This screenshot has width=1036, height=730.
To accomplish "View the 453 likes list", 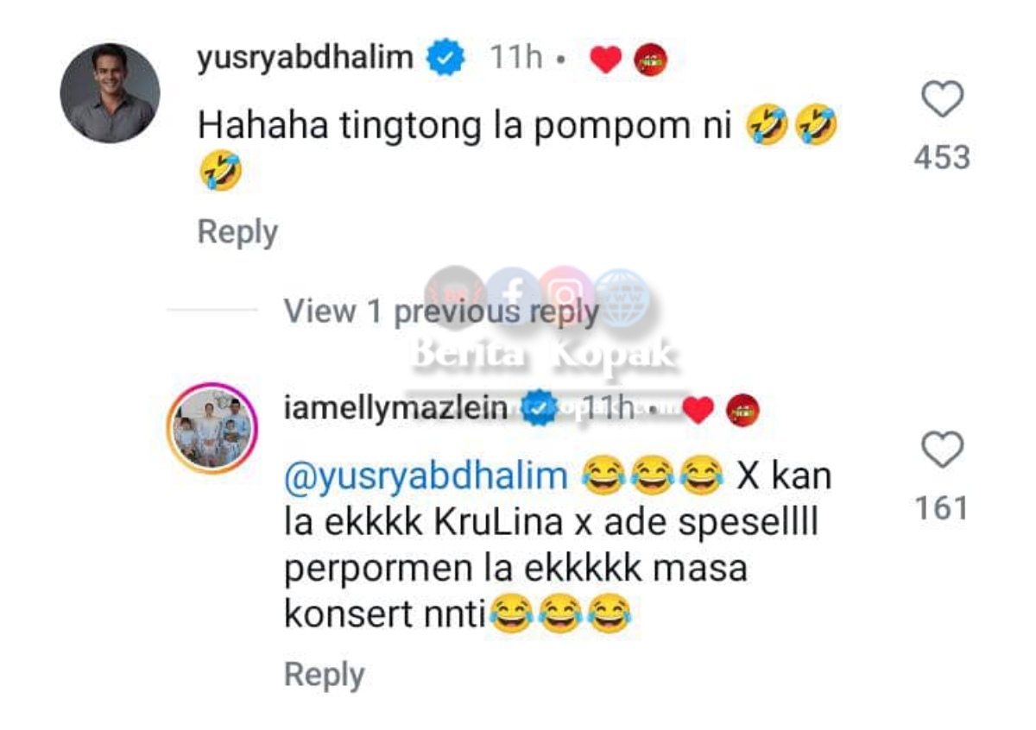I will pyautogui.click(x=942, y=158).
